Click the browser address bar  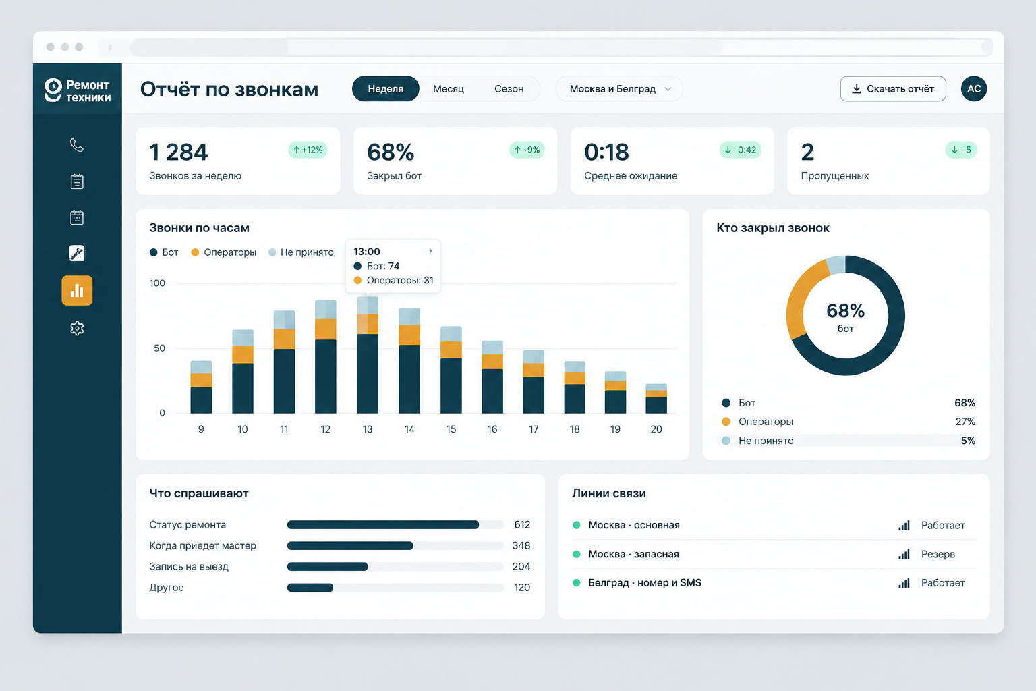tap(561, 47)
